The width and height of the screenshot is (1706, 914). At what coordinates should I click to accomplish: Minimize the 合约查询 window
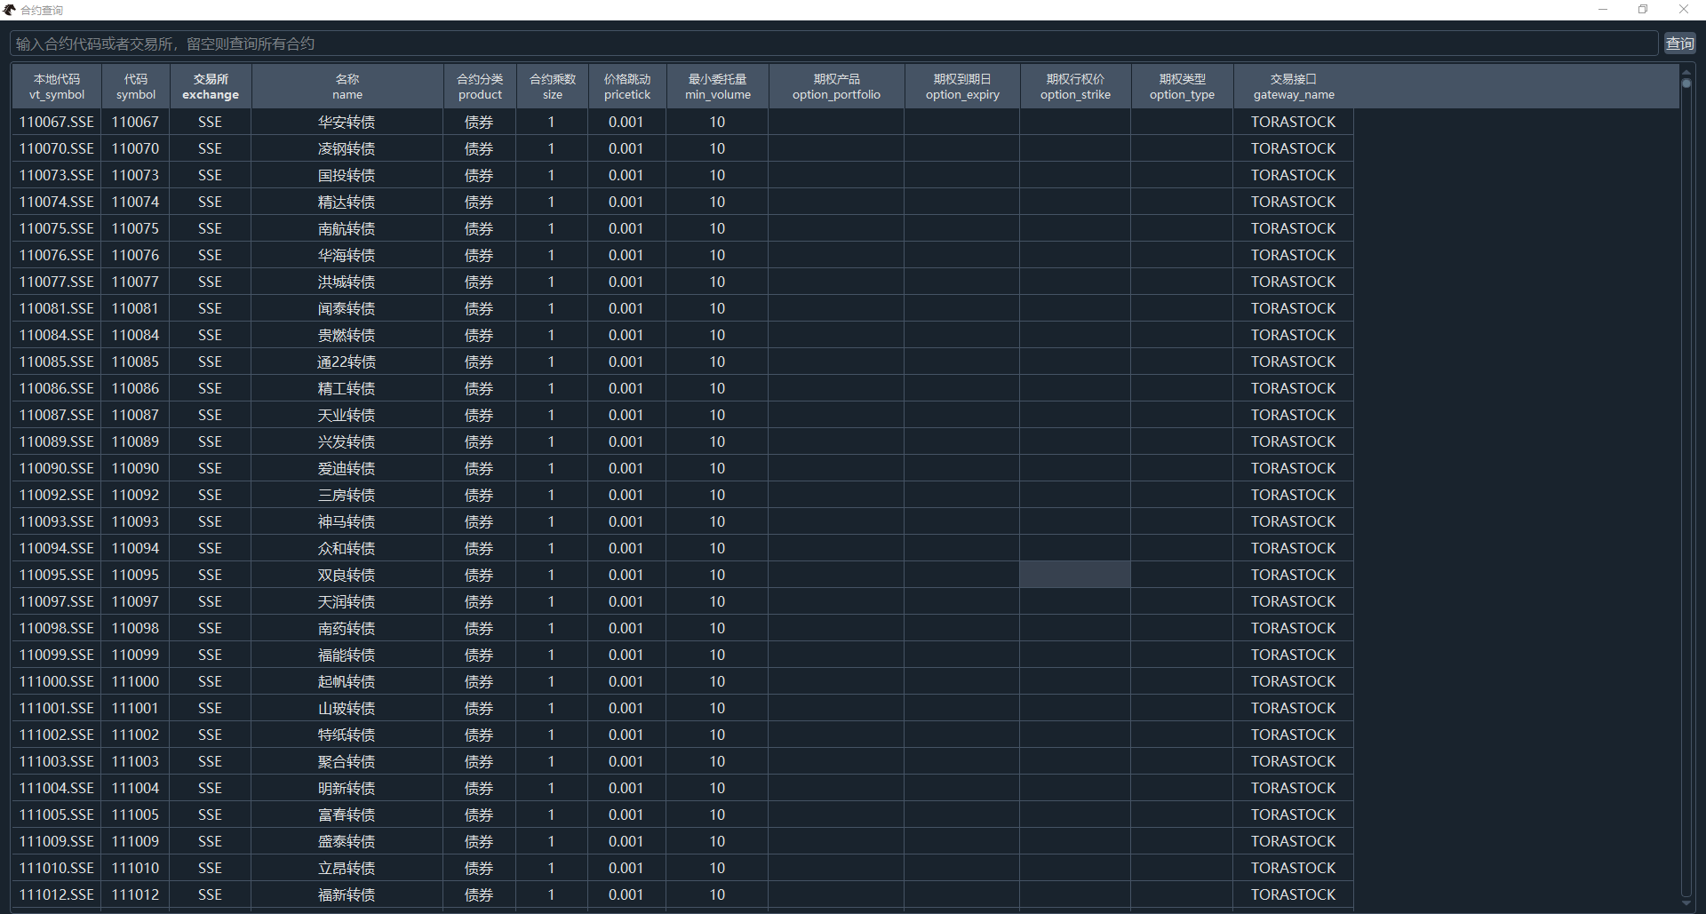pos(1603,10)
